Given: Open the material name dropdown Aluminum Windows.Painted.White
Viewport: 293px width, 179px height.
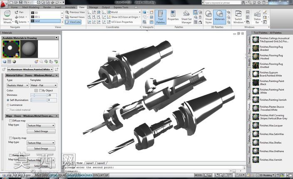Looking at the screenshot, I should [30, 70].
